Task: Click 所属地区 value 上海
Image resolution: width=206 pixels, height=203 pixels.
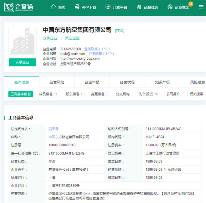Action: [x=52, y=177]
